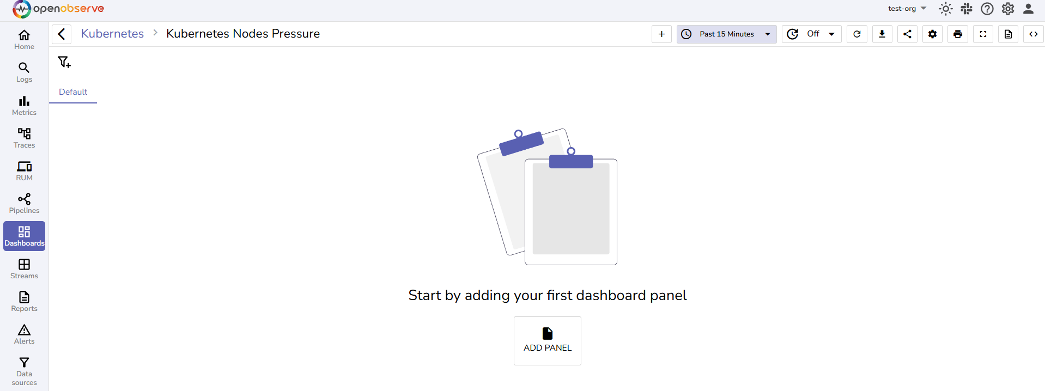Click the ADD PANEL button

coord(547,340)
